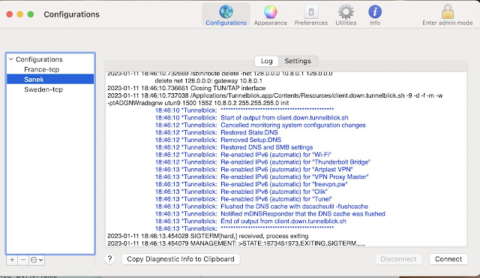The width and height of the screenshot is (480, 278).
Task: Click log line 'SIGTERM[hard,] received, process exiting'
Action: [208, 236]
